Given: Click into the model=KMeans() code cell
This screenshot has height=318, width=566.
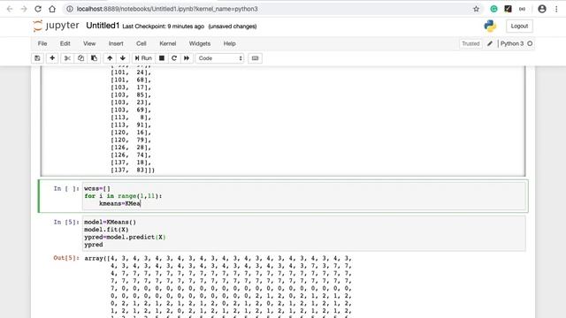Looking at the screenshot, I should [304, 233].
